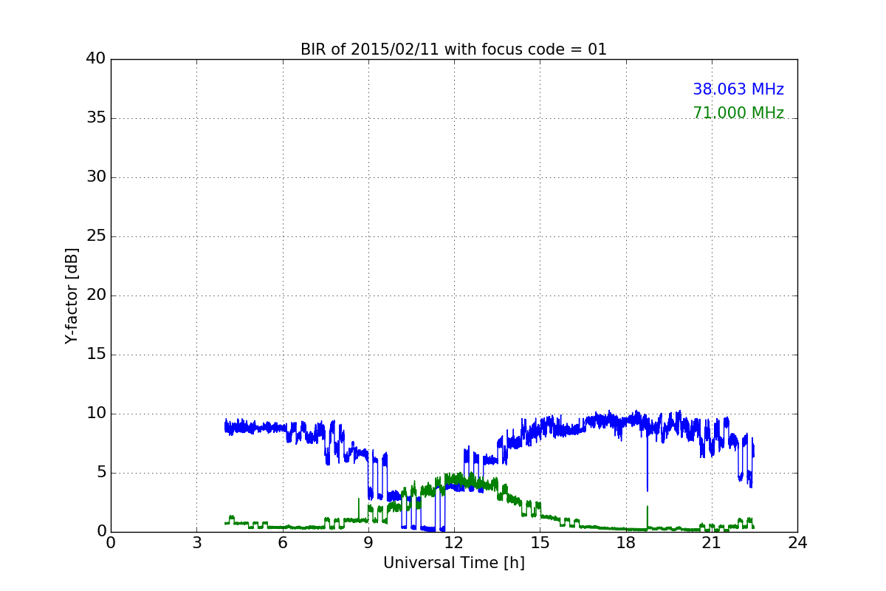Screen dimensions: 886x591
Task: Select the 'Universal Time [h]' x-axis label
Action: point(453,563)
